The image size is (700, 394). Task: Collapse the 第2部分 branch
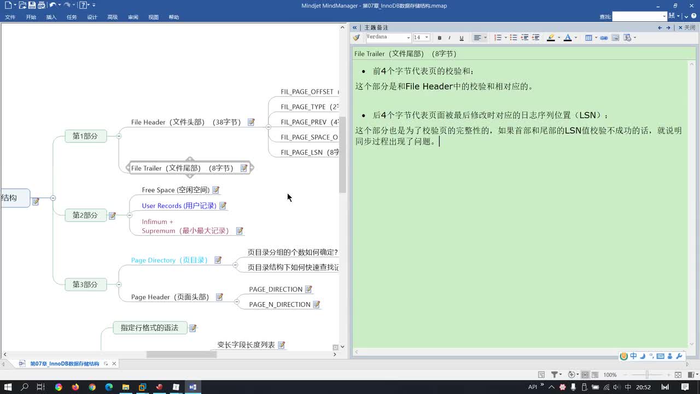pyautogui.click(x=130, y=215)
